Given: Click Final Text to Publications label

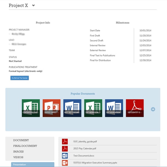Looking at the screenshot, I should coord(103,55).
